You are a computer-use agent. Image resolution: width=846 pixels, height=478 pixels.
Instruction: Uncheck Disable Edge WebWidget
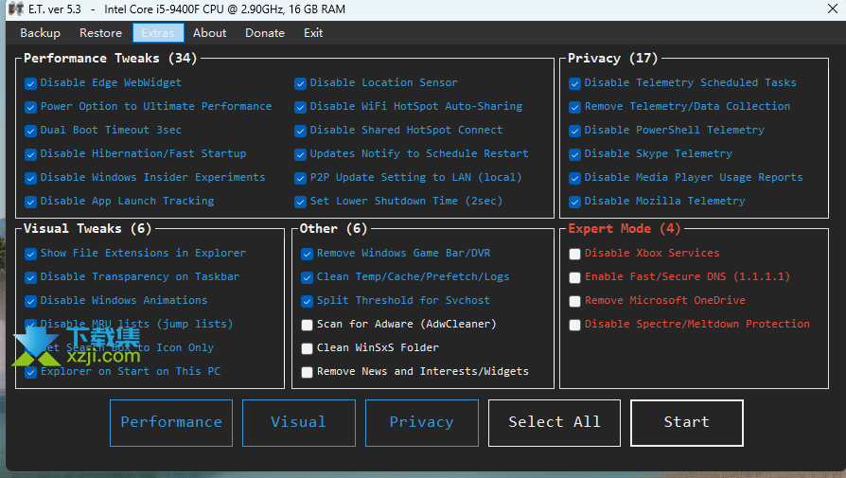pos(30,83)
